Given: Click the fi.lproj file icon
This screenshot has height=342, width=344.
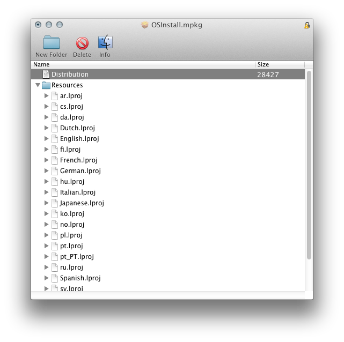Looking at the screenshot, I should [x=55, y=150].
